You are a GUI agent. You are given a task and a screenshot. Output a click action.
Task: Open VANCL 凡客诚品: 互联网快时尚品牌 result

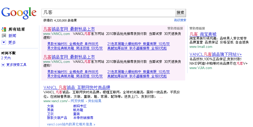point(77,87)
